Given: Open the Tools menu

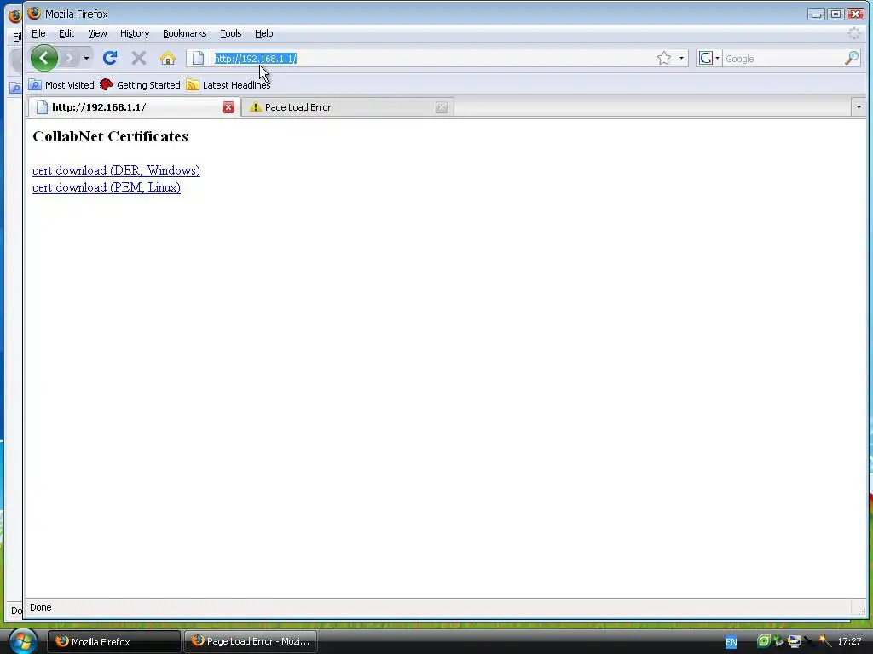Looking at the screenshot, I should (230, 33).
